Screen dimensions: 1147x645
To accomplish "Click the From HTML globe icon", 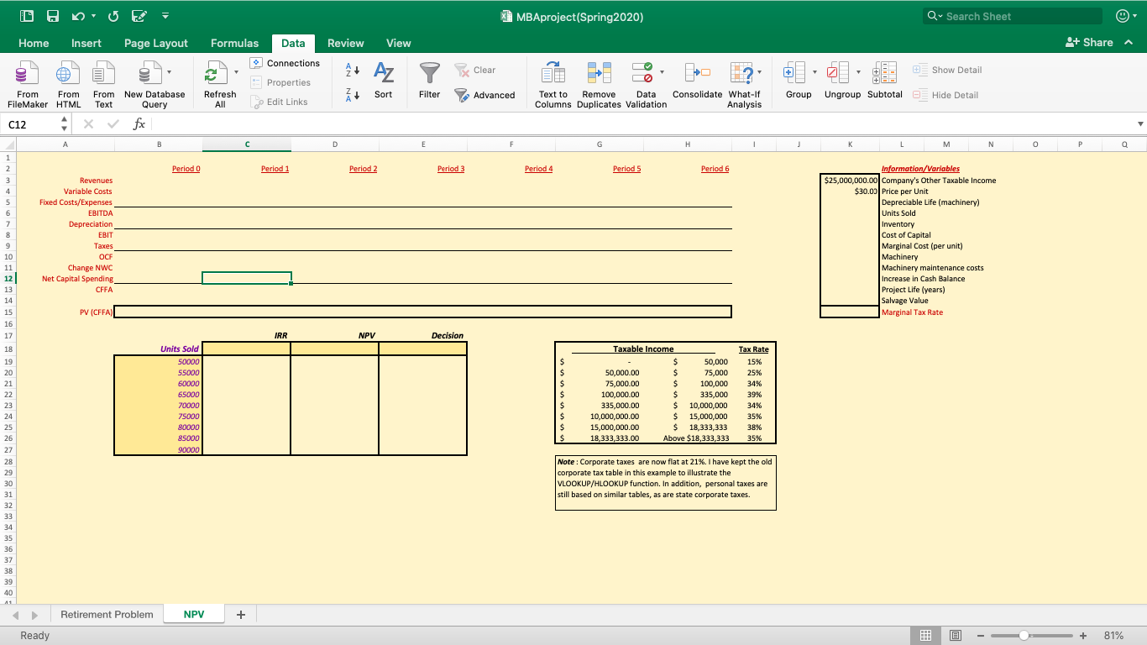I will pos(69,73).
